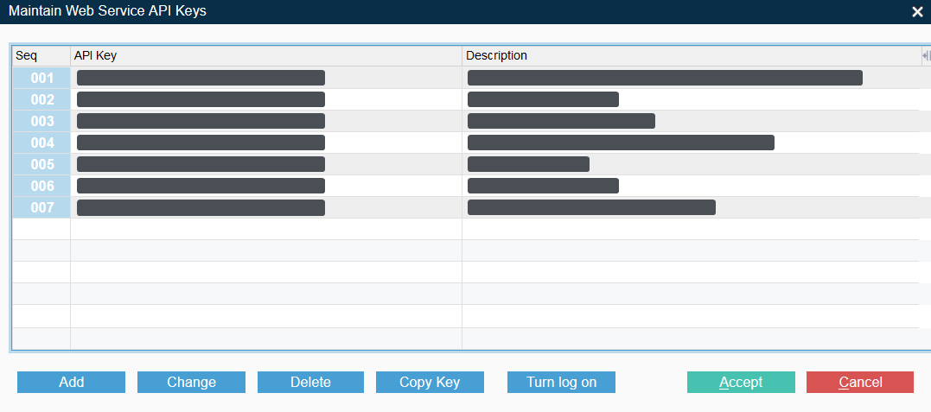The image size is (931, 412).
Task: Select row with sequence 002
Action: [41, 99]
